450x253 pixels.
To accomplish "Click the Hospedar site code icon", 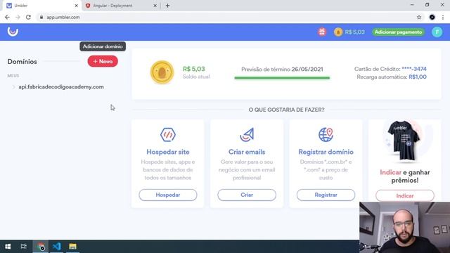I will tap(168, 134).
